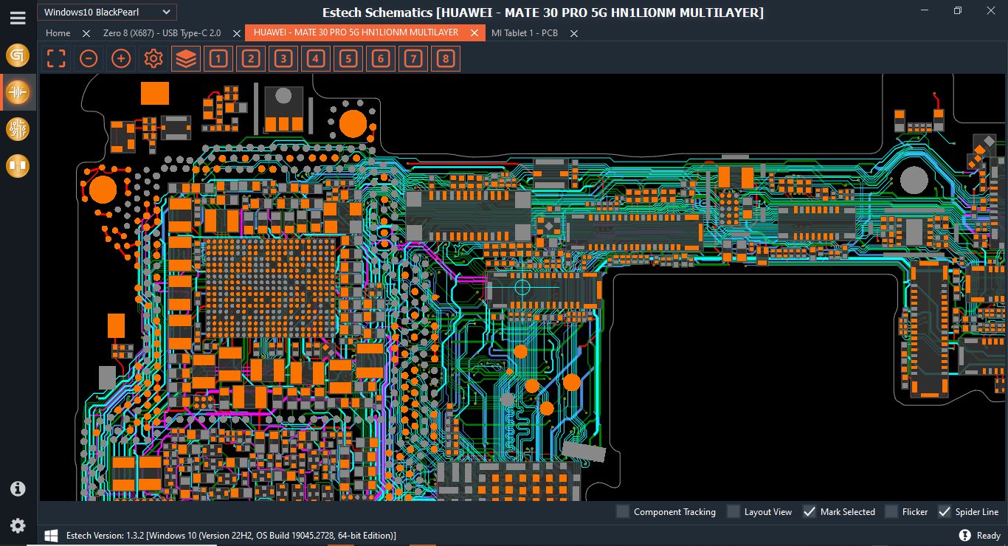
Task: Show PCB layer 5
Action: click(348, 58)
